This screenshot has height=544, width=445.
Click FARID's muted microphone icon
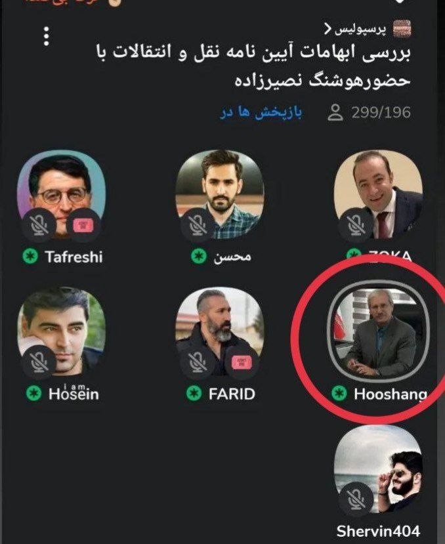tap(197, 362)
